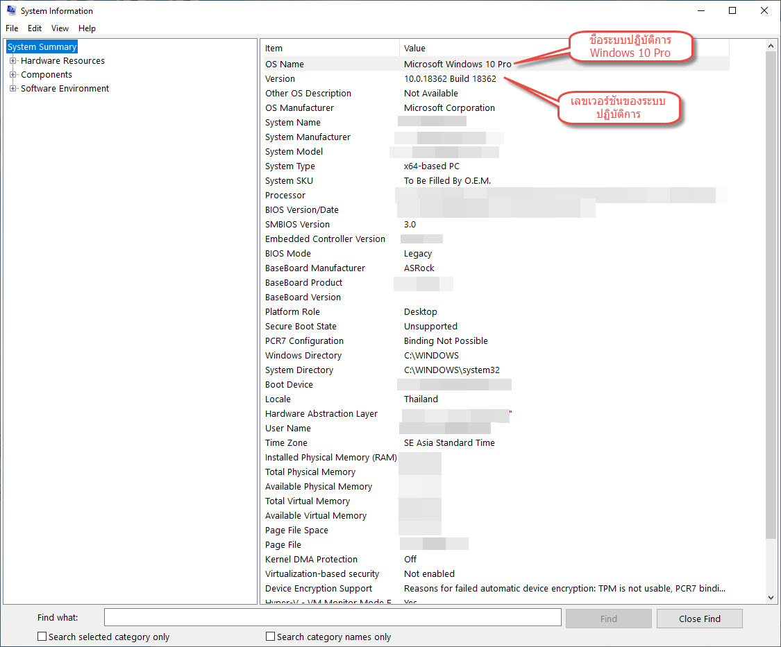Click the C:\WINDOWS\system32 value
This screenshot has width=781, height=647.
(452, 370)
